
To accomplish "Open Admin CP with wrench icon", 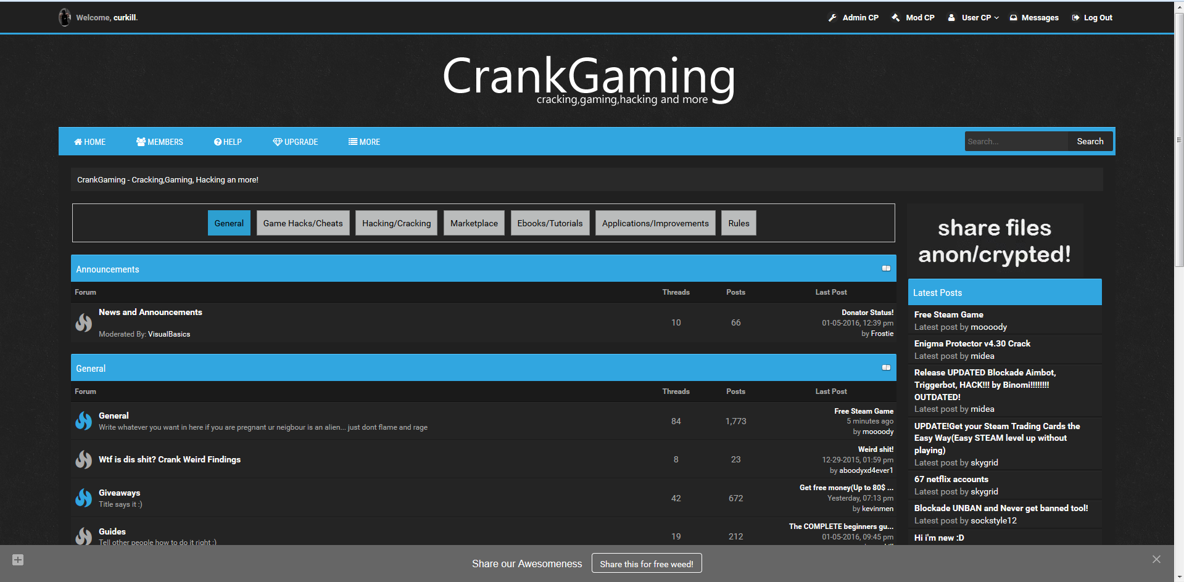I will point(853,18).
